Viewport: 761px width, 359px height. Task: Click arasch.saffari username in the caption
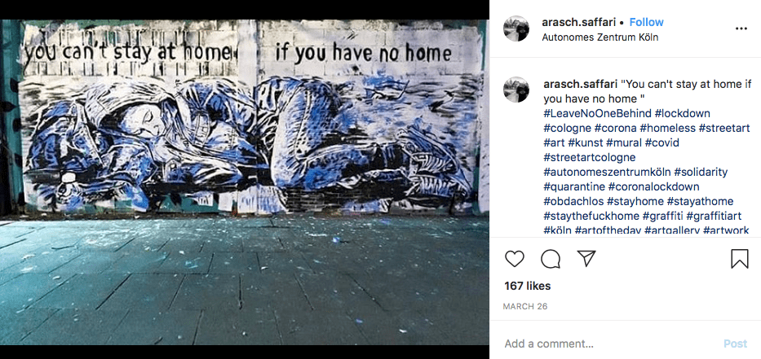pos(581,85)
